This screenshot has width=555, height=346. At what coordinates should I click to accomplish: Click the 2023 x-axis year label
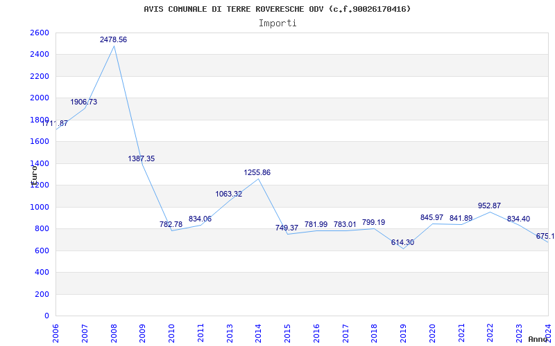coord(519,334)
